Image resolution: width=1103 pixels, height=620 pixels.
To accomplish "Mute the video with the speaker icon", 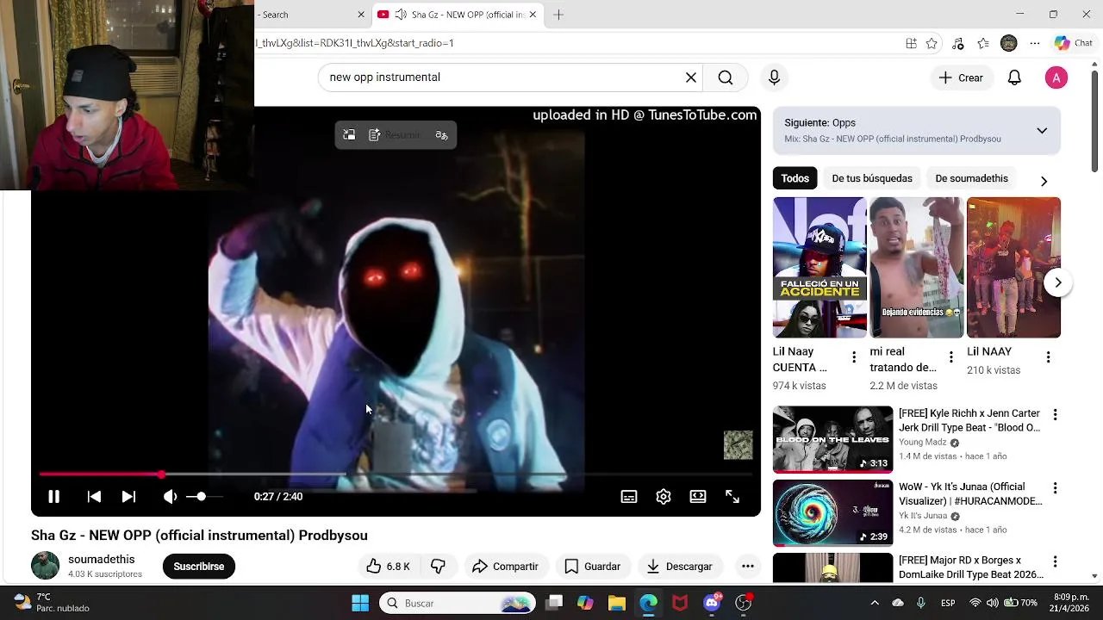I will tap(170, 497).
